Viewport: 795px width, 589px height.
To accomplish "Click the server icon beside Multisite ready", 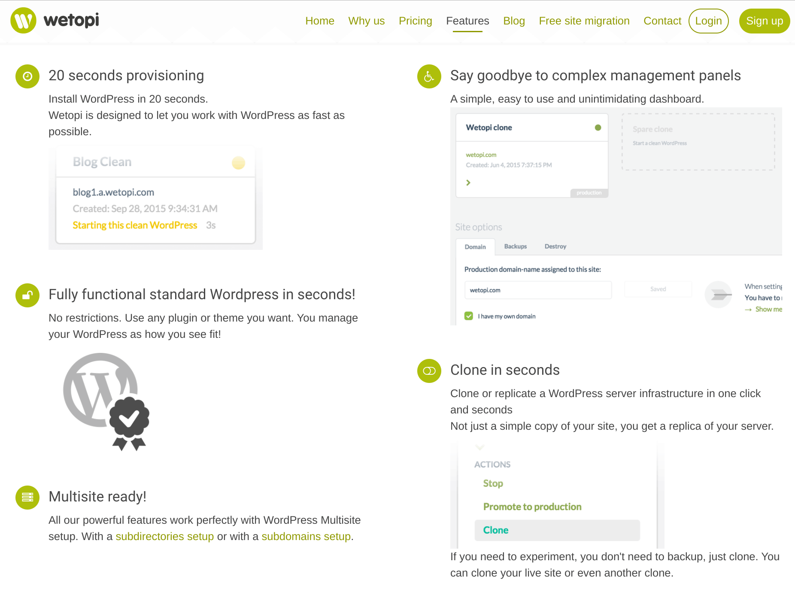I will coord(27,498).
